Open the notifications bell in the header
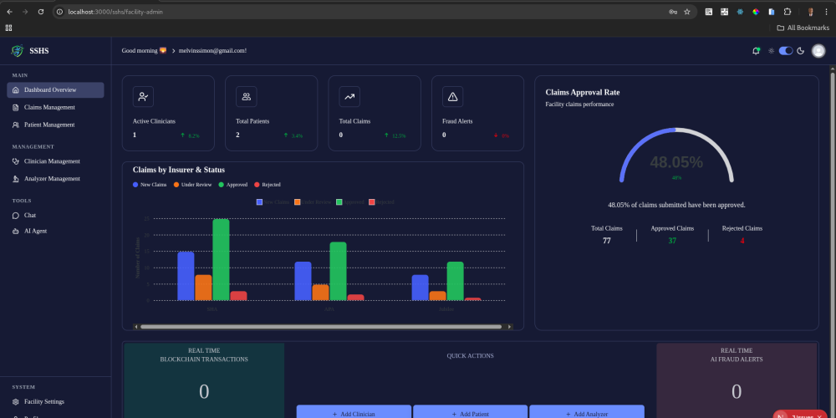Image resolution: width=836 pixels, height=418 pixels. click(756, 51)
